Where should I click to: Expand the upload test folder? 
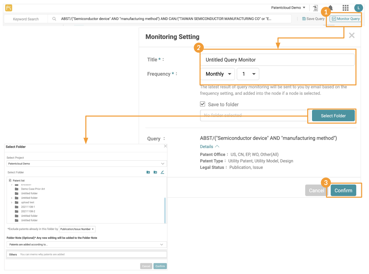click(x=12, y=203)
